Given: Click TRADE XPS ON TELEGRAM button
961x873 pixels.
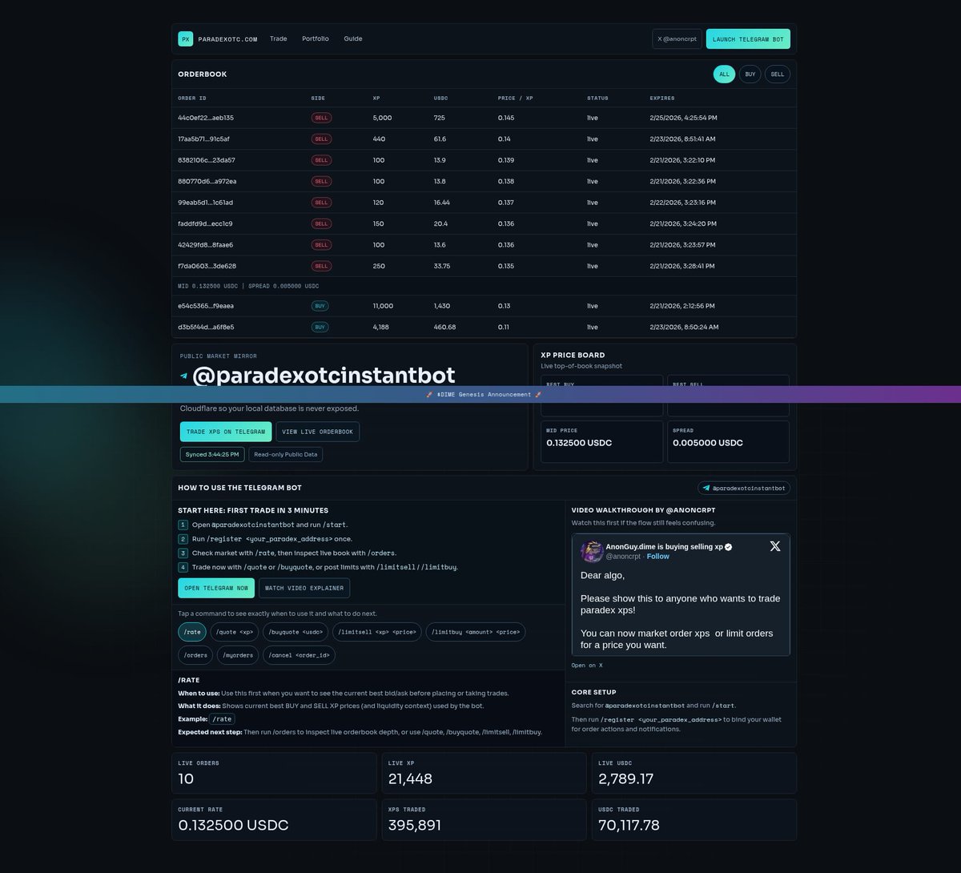Looking at the screenshot, I should point(226,432).
